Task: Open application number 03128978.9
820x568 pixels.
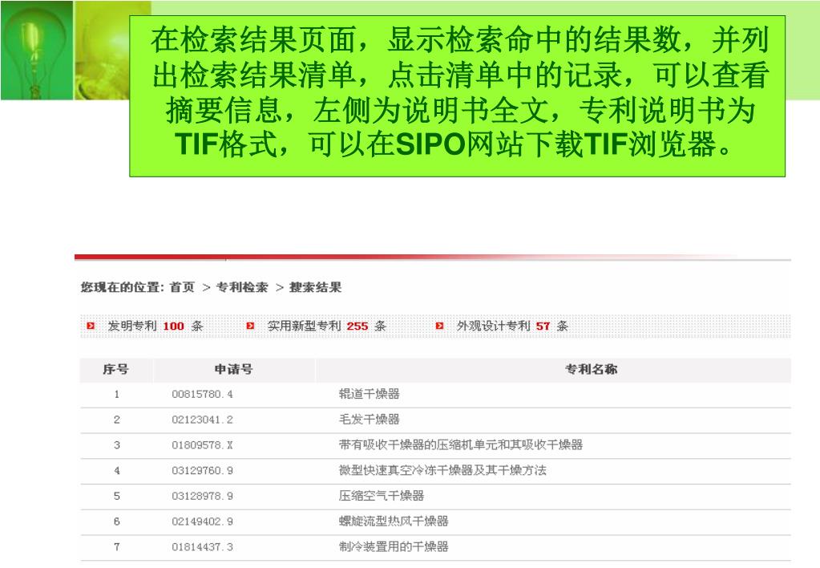Action: coord(202,496)
